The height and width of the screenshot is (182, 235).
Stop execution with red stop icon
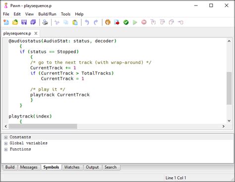144,22
